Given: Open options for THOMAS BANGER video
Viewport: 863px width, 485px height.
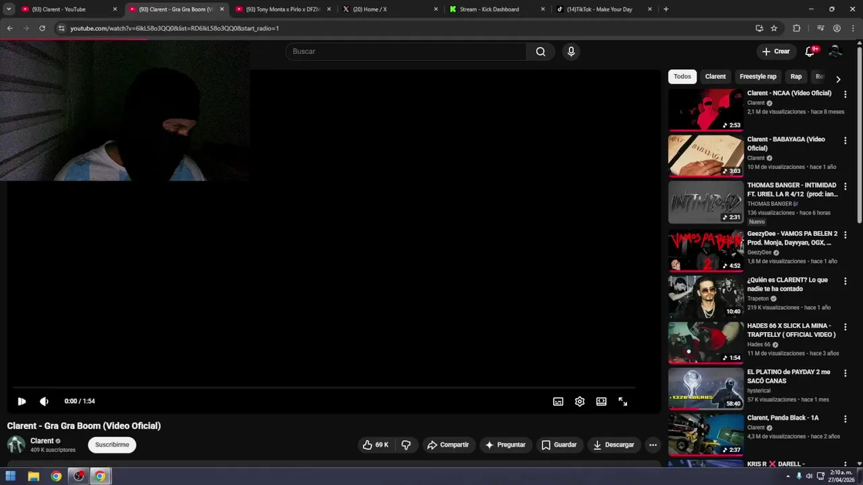Looking at the screenshot, I should [845, 187].
